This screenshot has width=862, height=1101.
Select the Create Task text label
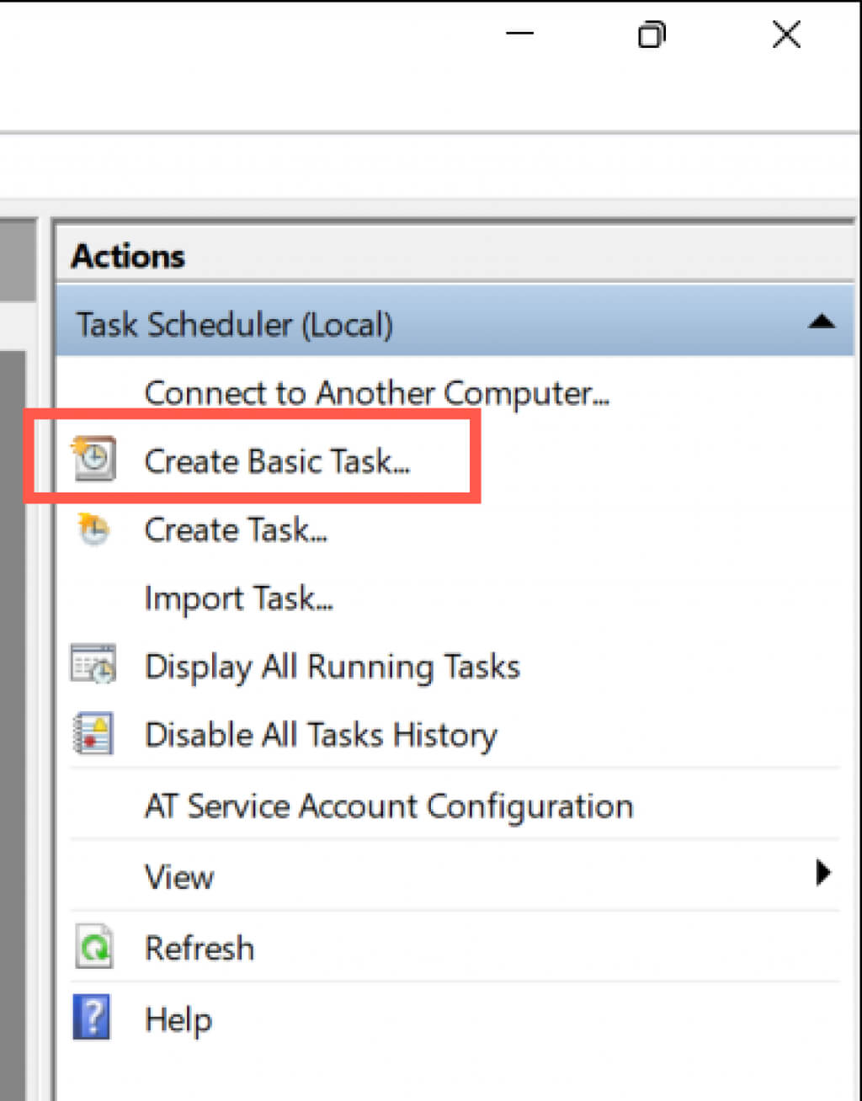(236, 530)
